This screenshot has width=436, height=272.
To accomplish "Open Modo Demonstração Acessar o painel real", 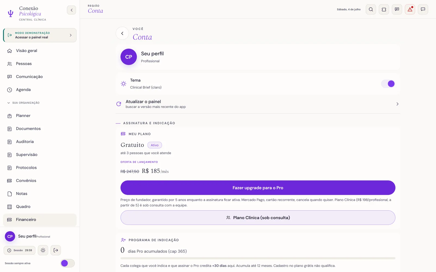I will click(x=40, y=35).
